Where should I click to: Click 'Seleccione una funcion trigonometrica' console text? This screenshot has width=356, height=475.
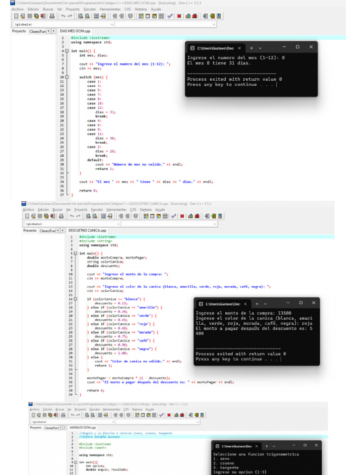tap(256, 454)
